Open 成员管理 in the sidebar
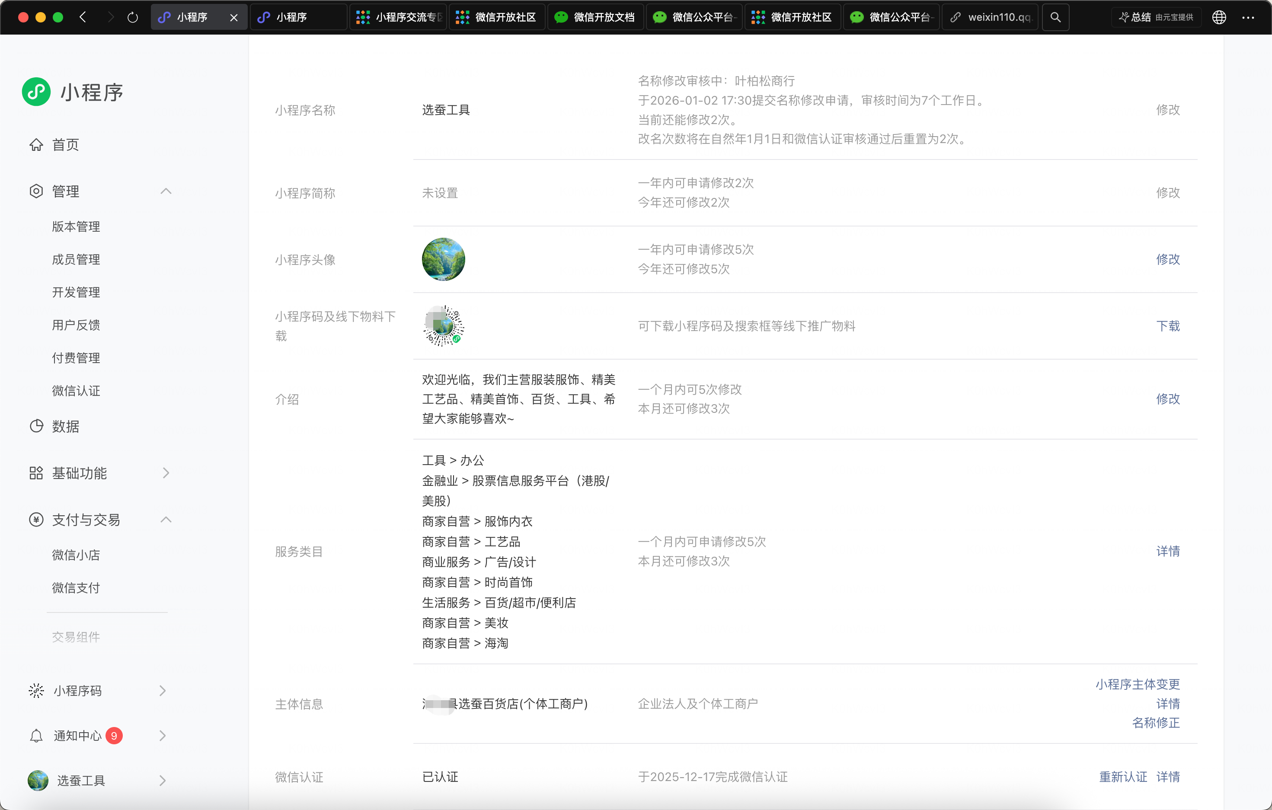This screenshot has width=1272, height=810. (76, 259)
